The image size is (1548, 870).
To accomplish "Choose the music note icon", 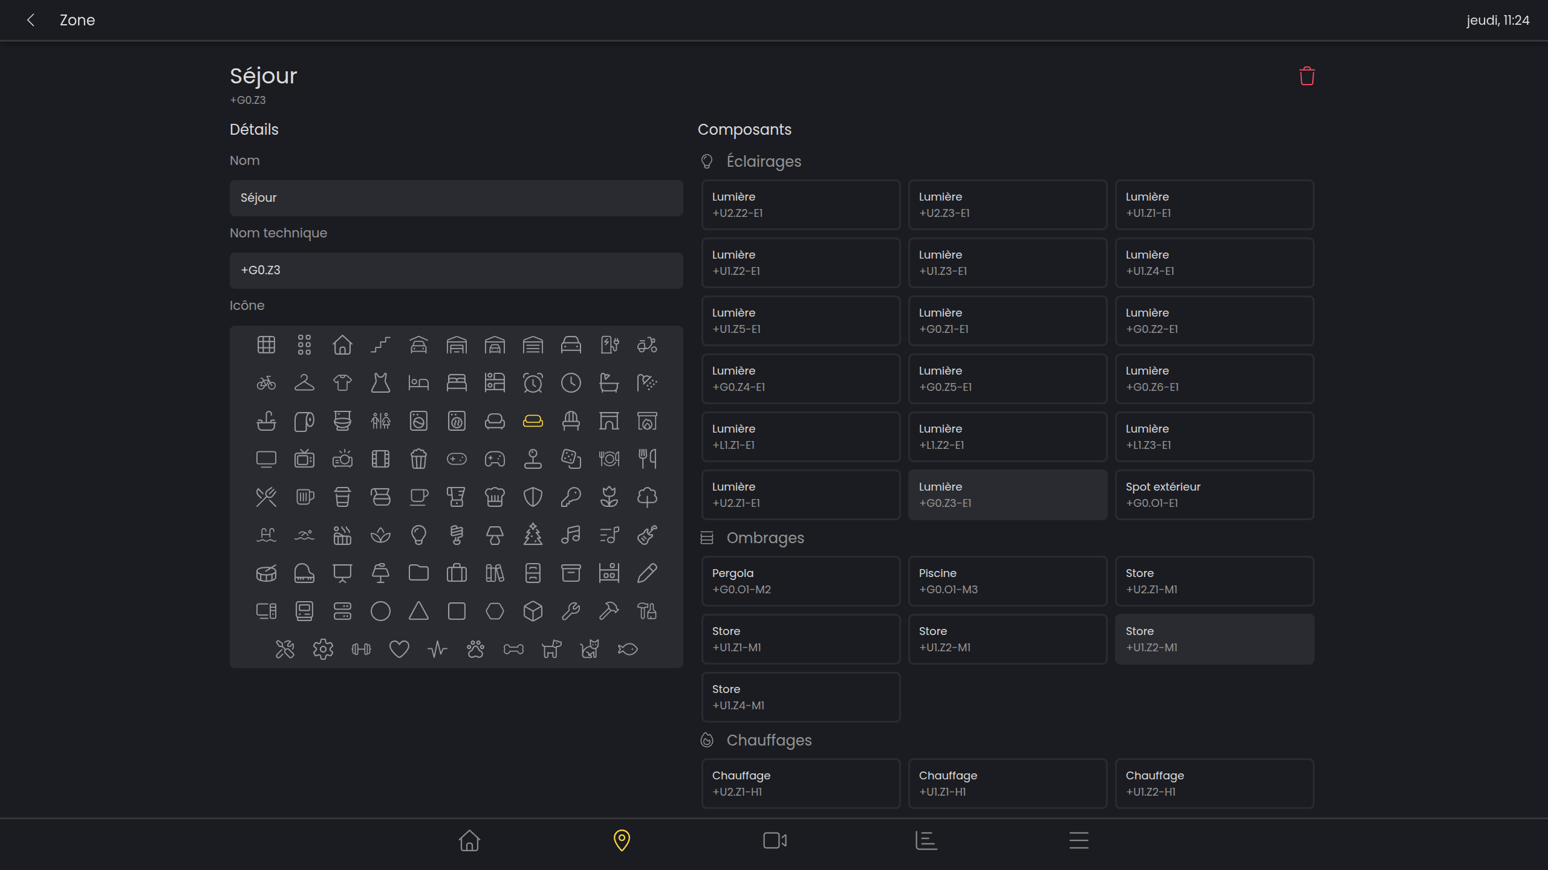I will [x=571, y=535].
